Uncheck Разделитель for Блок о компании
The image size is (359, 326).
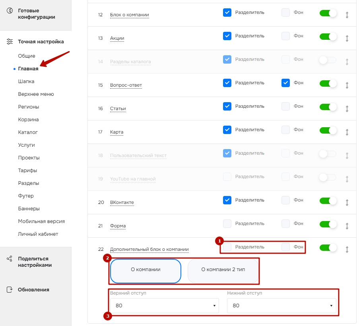coord(227,12)
